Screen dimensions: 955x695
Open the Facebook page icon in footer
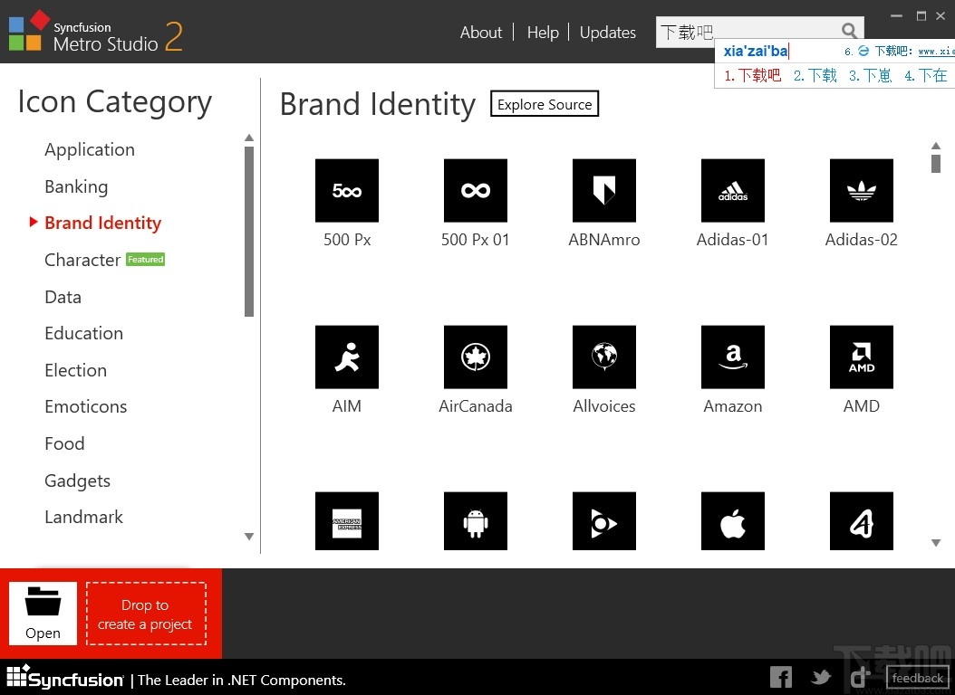[x=780, y=677]
